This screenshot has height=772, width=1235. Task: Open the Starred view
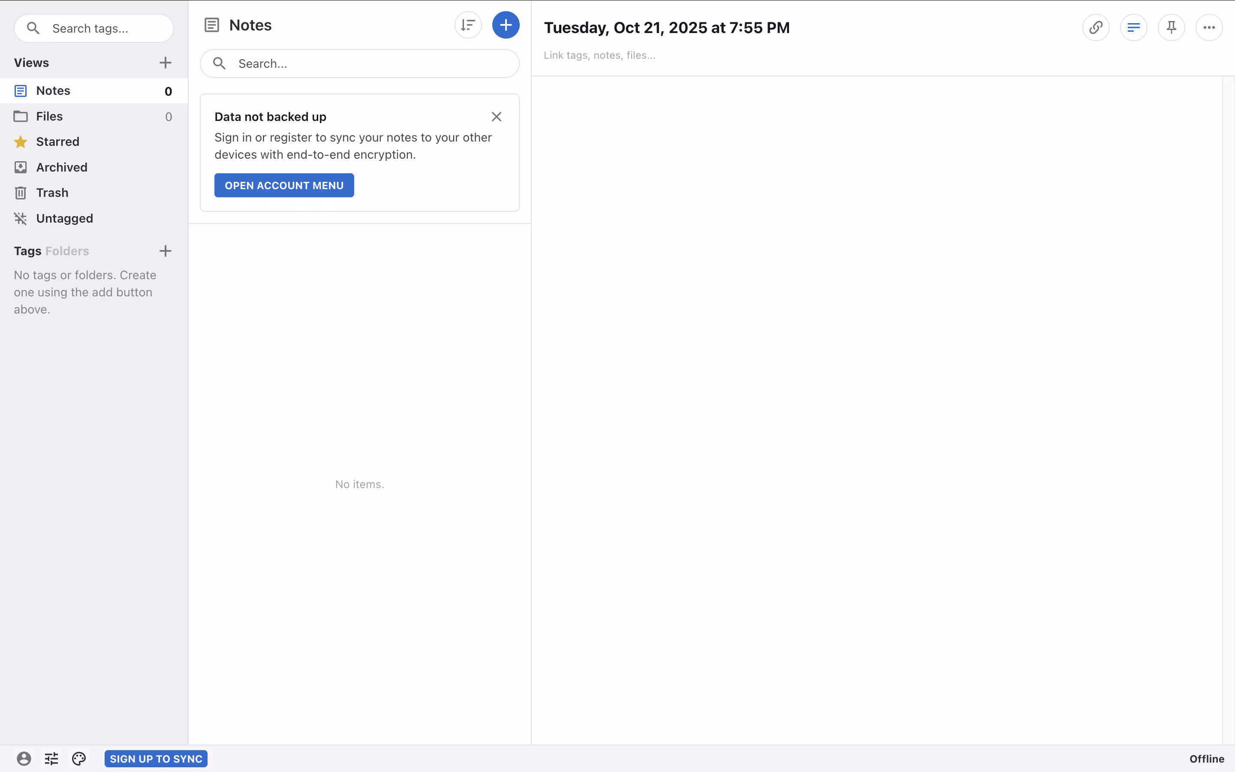tap(94, 142)
